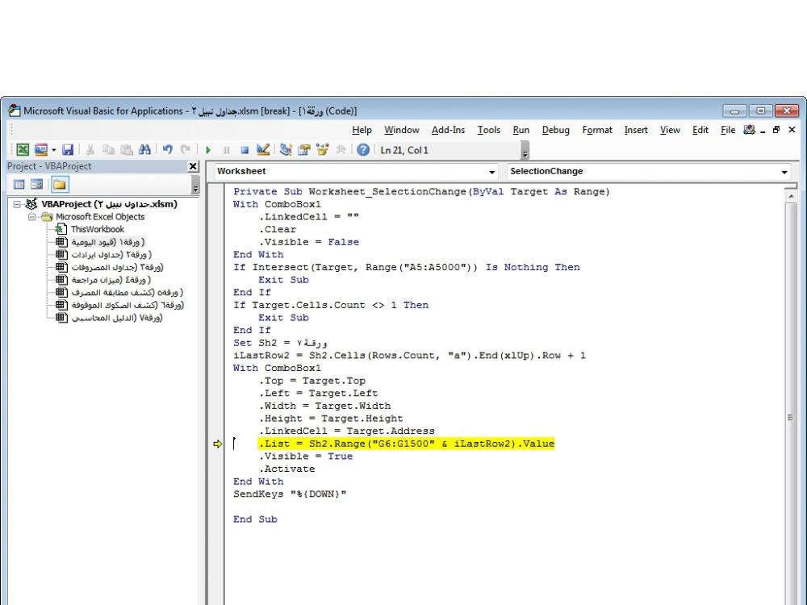Collapse the VBAProject tree node
Screen dimensions: 807x605
[17, 204]
